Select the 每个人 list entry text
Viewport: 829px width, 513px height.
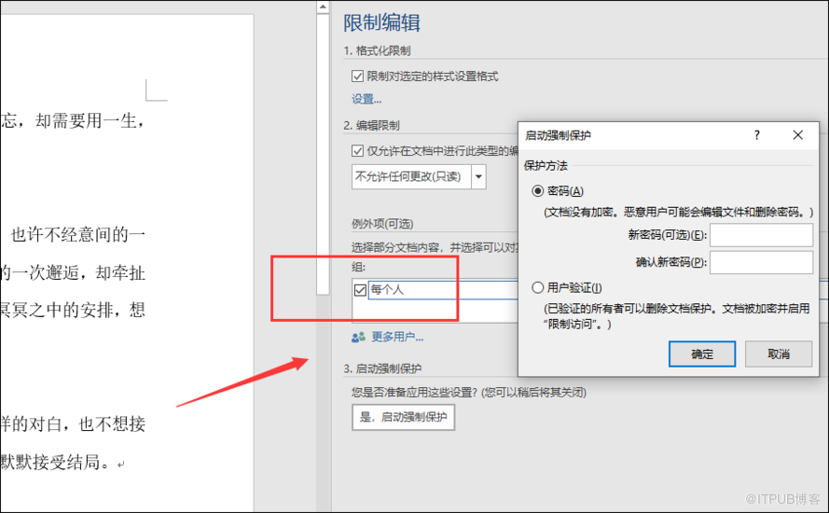[387, 290]
